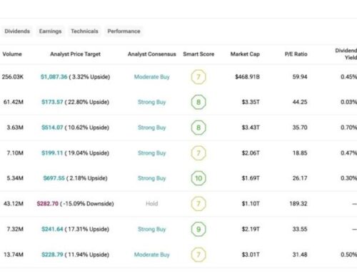Image resolution: width=357 pixels, height=273 pixels.
Task: Open the $697.55 price target link
Action: tap(54, 178)
